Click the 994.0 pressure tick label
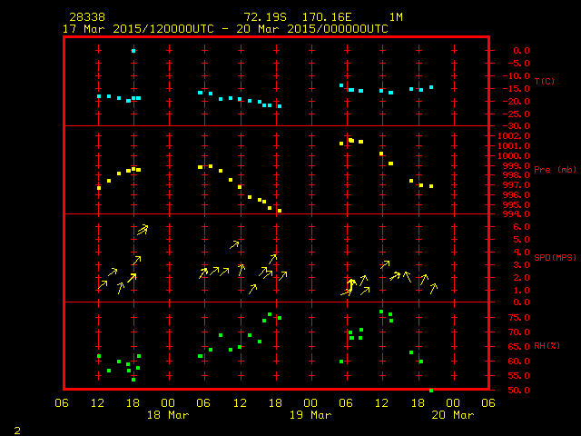Screen dimensions: 581x436 510,214
